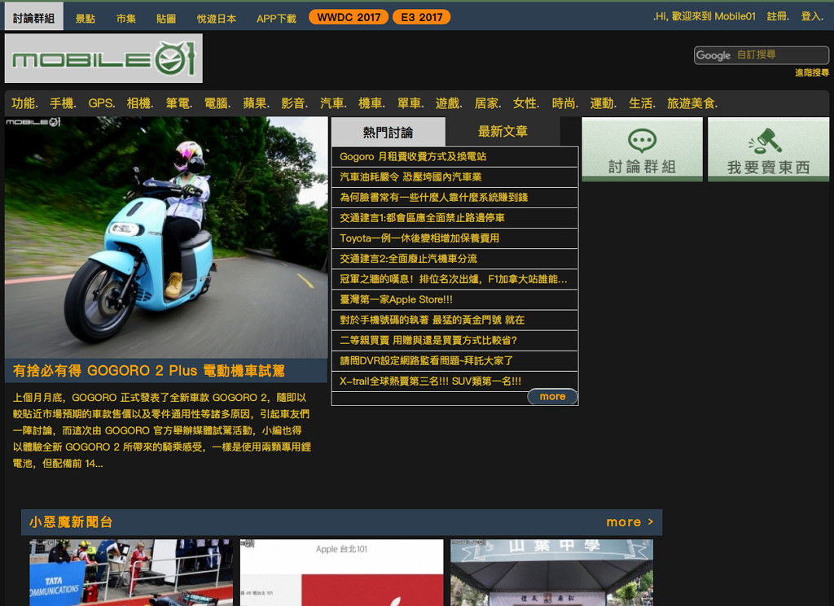Open the 功能 category
Viewport: 834px width, 606px height.
click(x=24, y=103)
